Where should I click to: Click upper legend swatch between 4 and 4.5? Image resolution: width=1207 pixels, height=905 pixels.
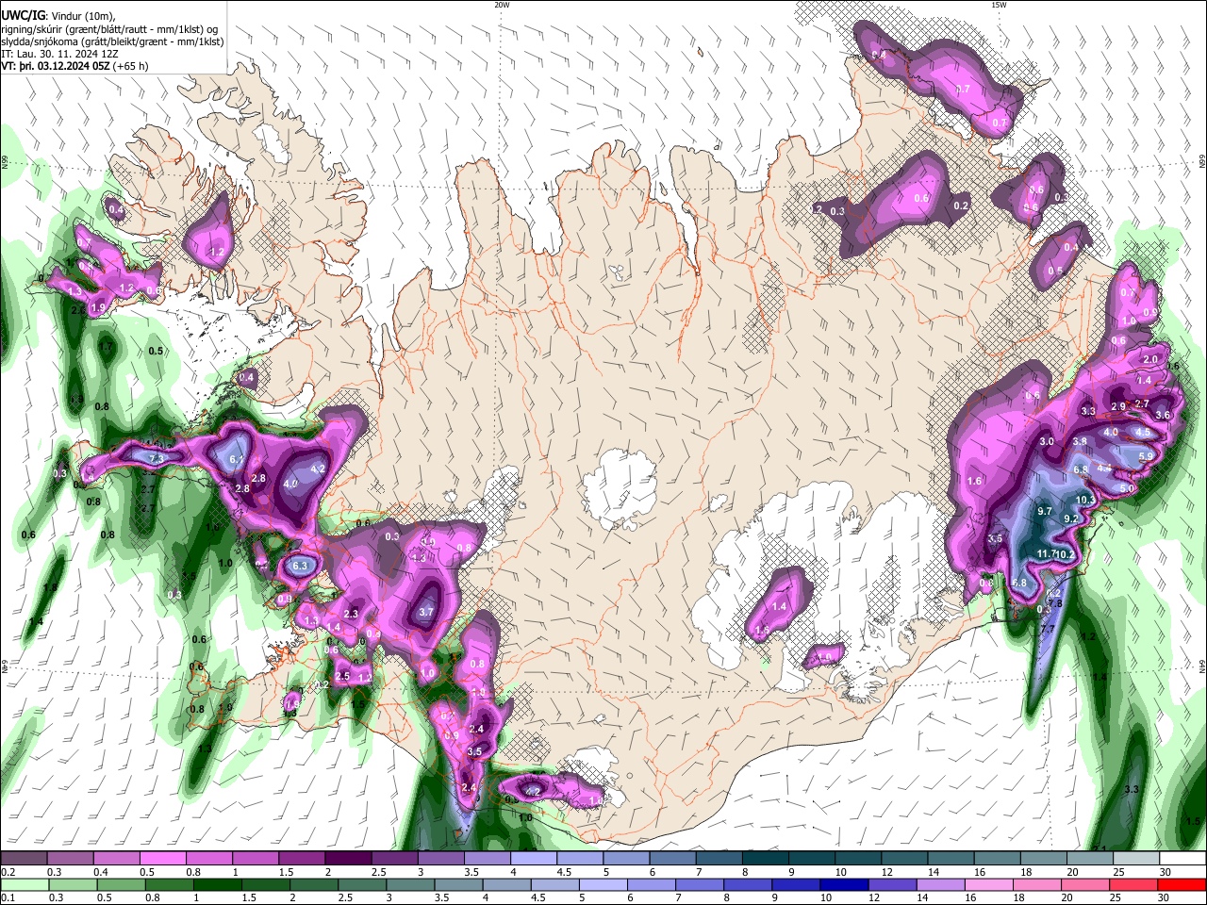532,859
